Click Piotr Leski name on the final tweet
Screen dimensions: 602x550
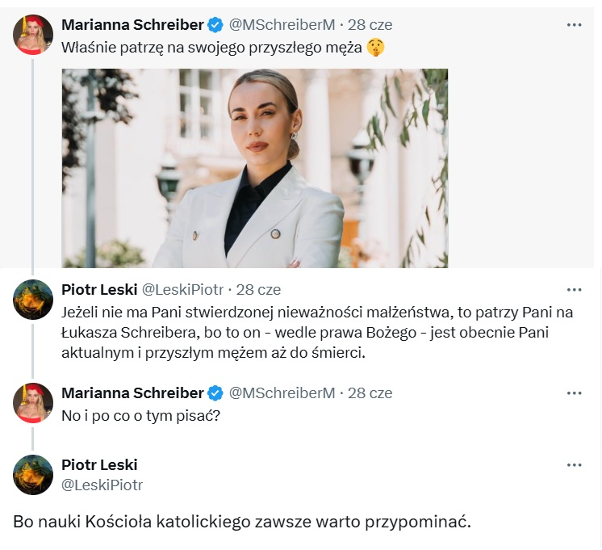pyautogui.click(x=99, y=465)
